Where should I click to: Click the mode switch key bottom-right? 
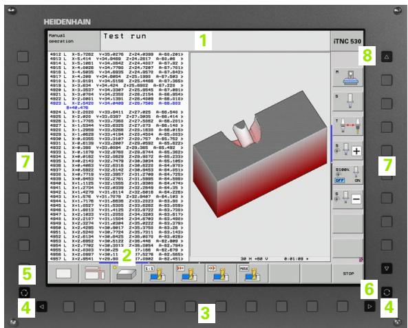(387, 292)
